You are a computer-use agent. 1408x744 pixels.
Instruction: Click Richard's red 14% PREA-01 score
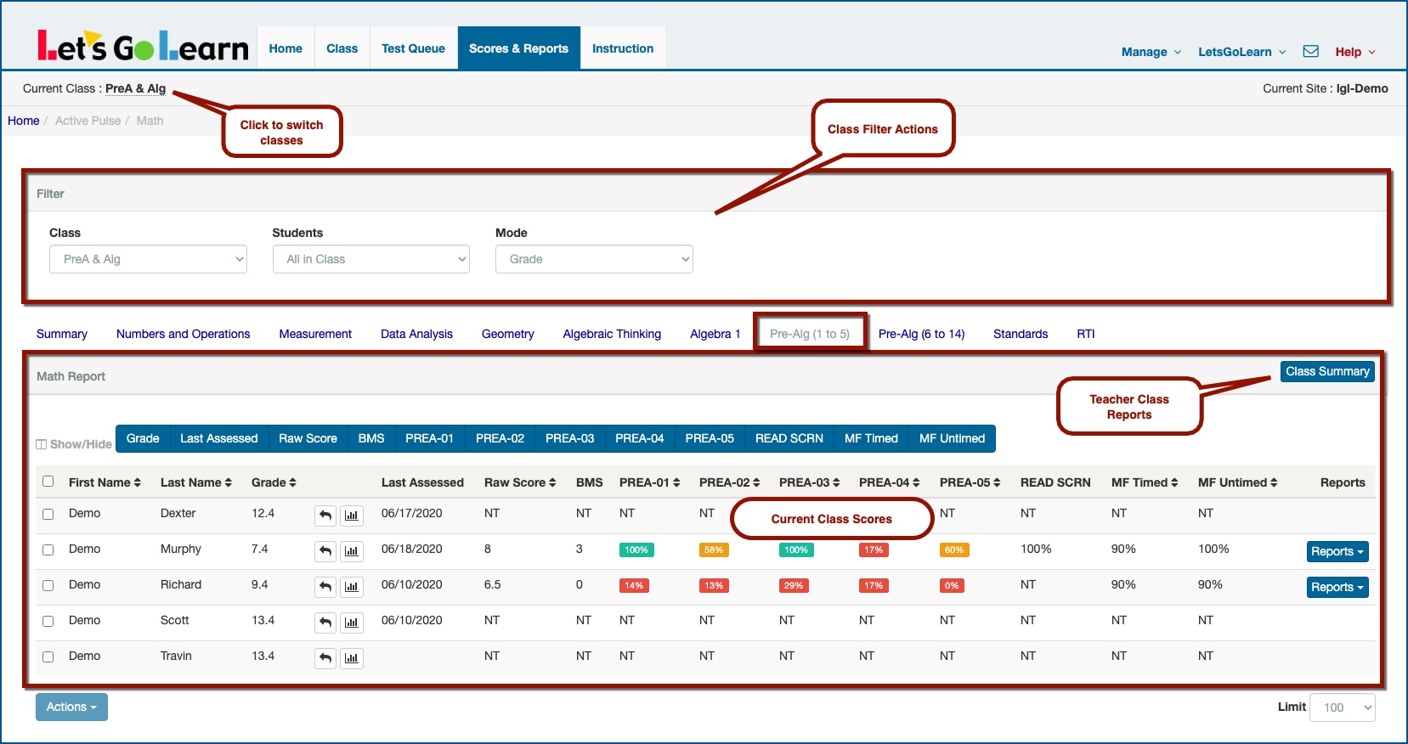pyautogui.click(x=634, y=585)
